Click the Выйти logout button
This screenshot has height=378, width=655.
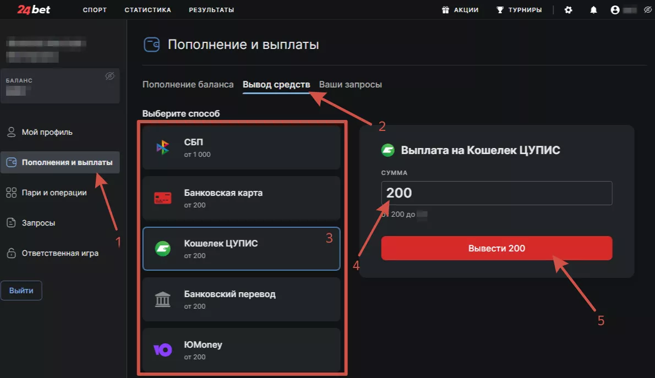click(x=21, y=291)
